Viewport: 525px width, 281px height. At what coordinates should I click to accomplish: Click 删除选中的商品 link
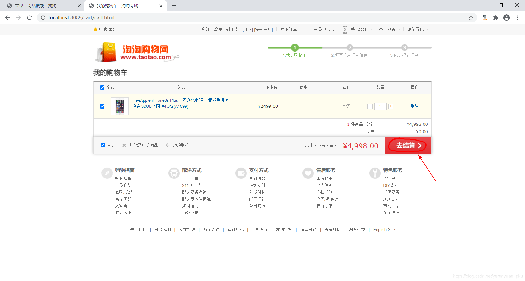144,145
